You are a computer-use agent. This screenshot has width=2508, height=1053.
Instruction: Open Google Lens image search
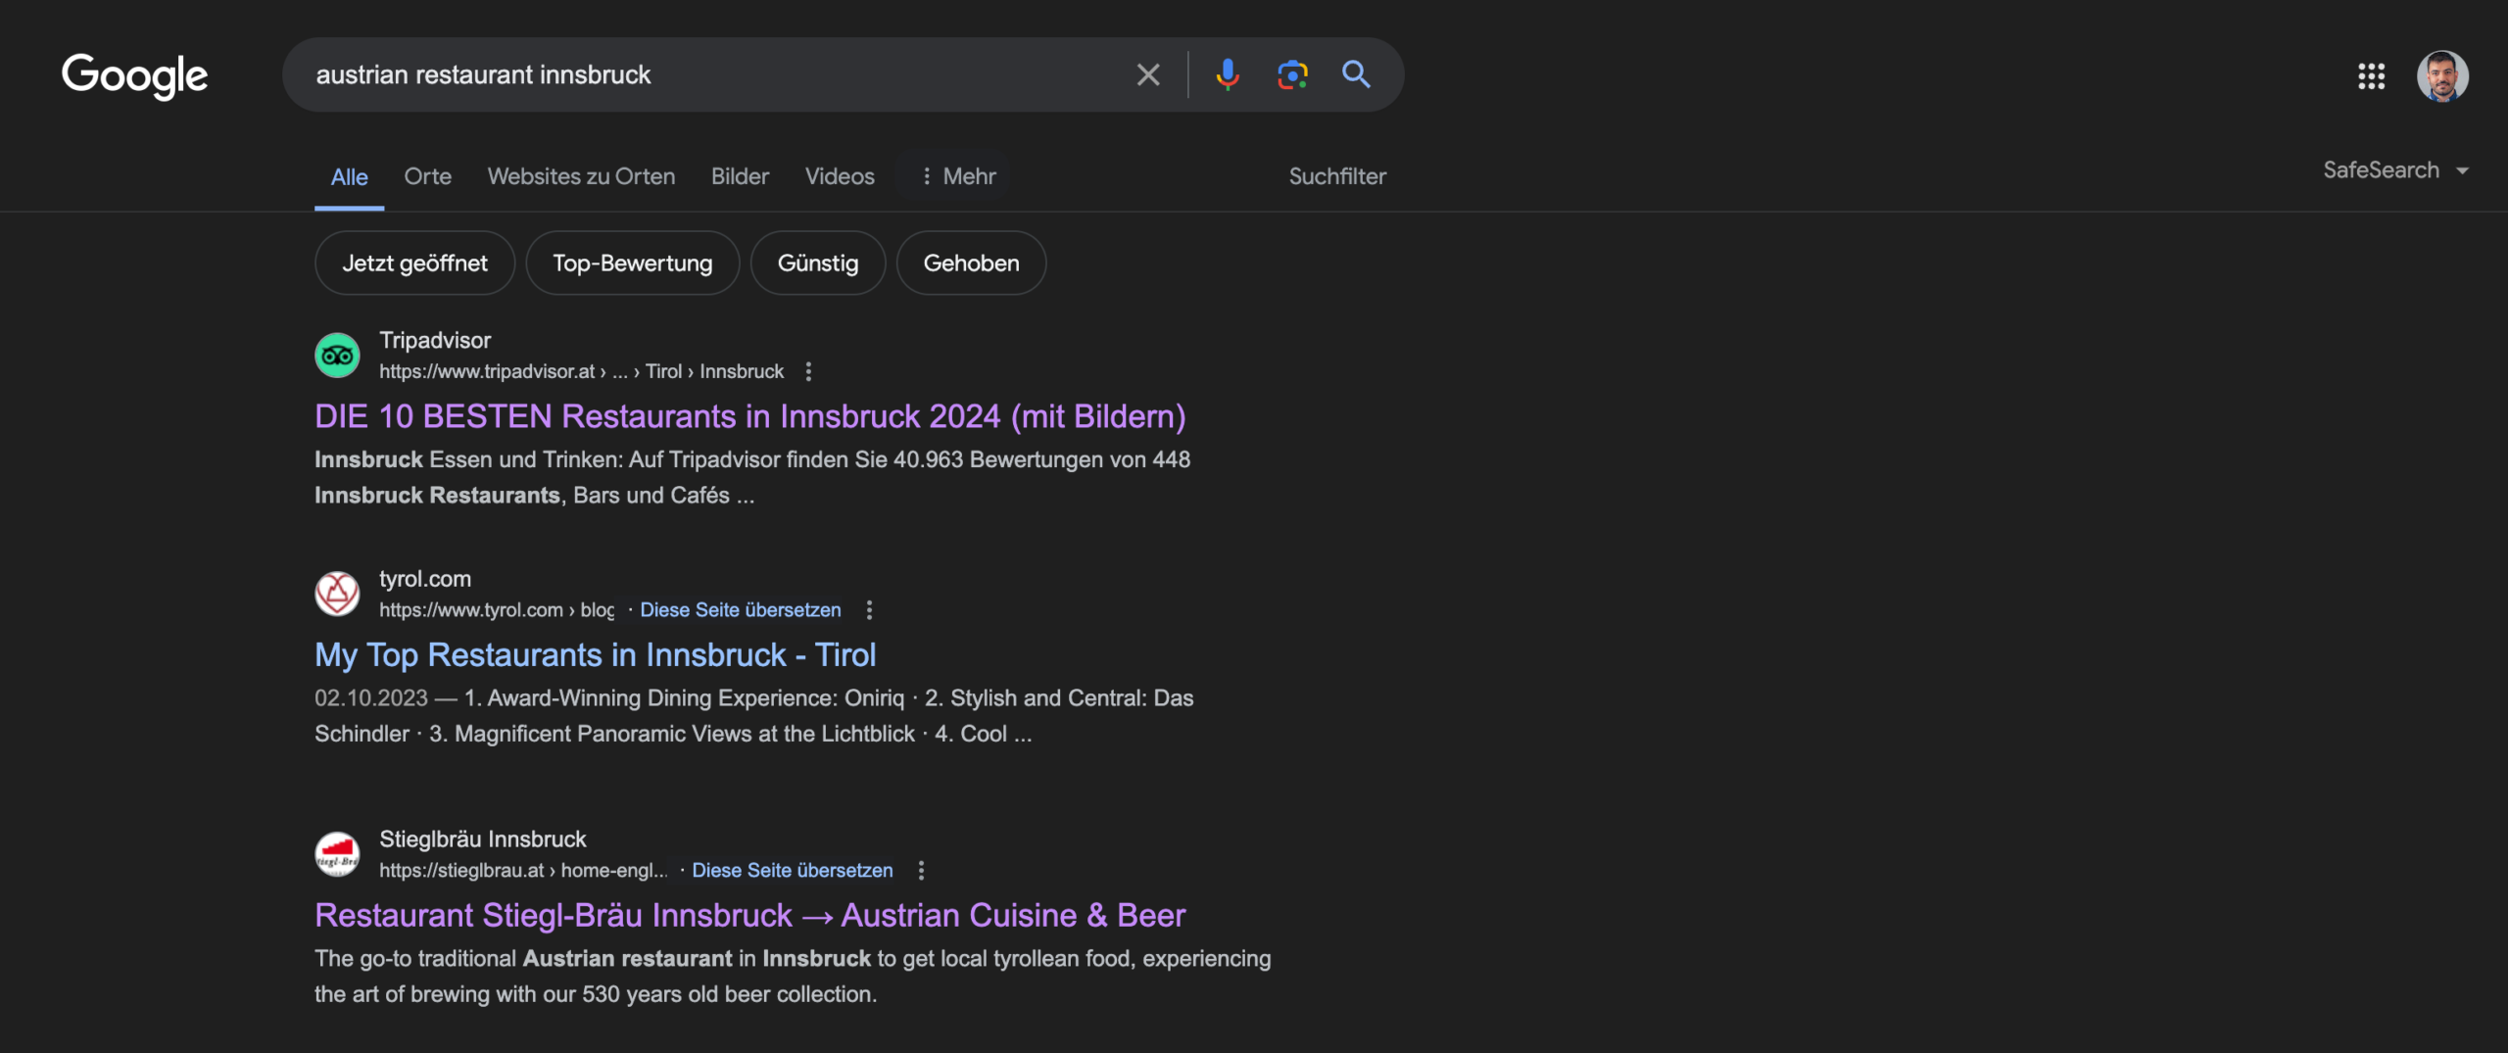[1292, 74]
